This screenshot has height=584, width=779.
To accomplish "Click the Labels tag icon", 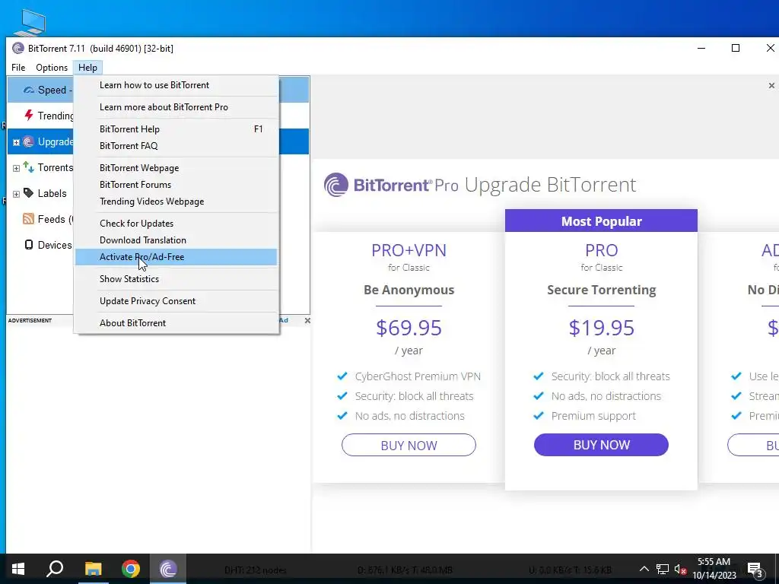I will (x=29, y=193).
